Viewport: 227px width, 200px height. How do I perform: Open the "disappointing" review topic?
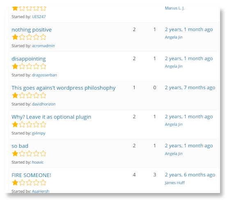coord(29,59)
